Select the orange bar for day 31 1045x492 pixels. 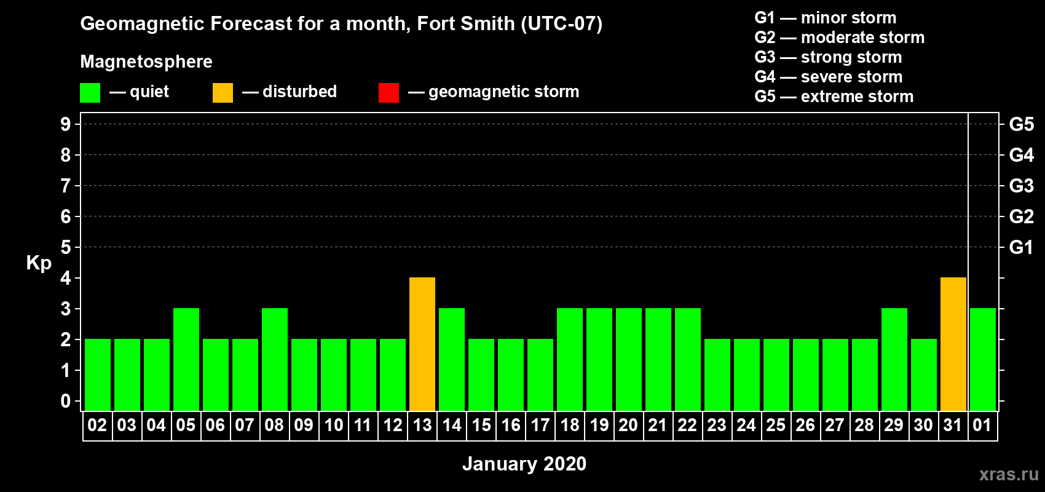[953, 344]
